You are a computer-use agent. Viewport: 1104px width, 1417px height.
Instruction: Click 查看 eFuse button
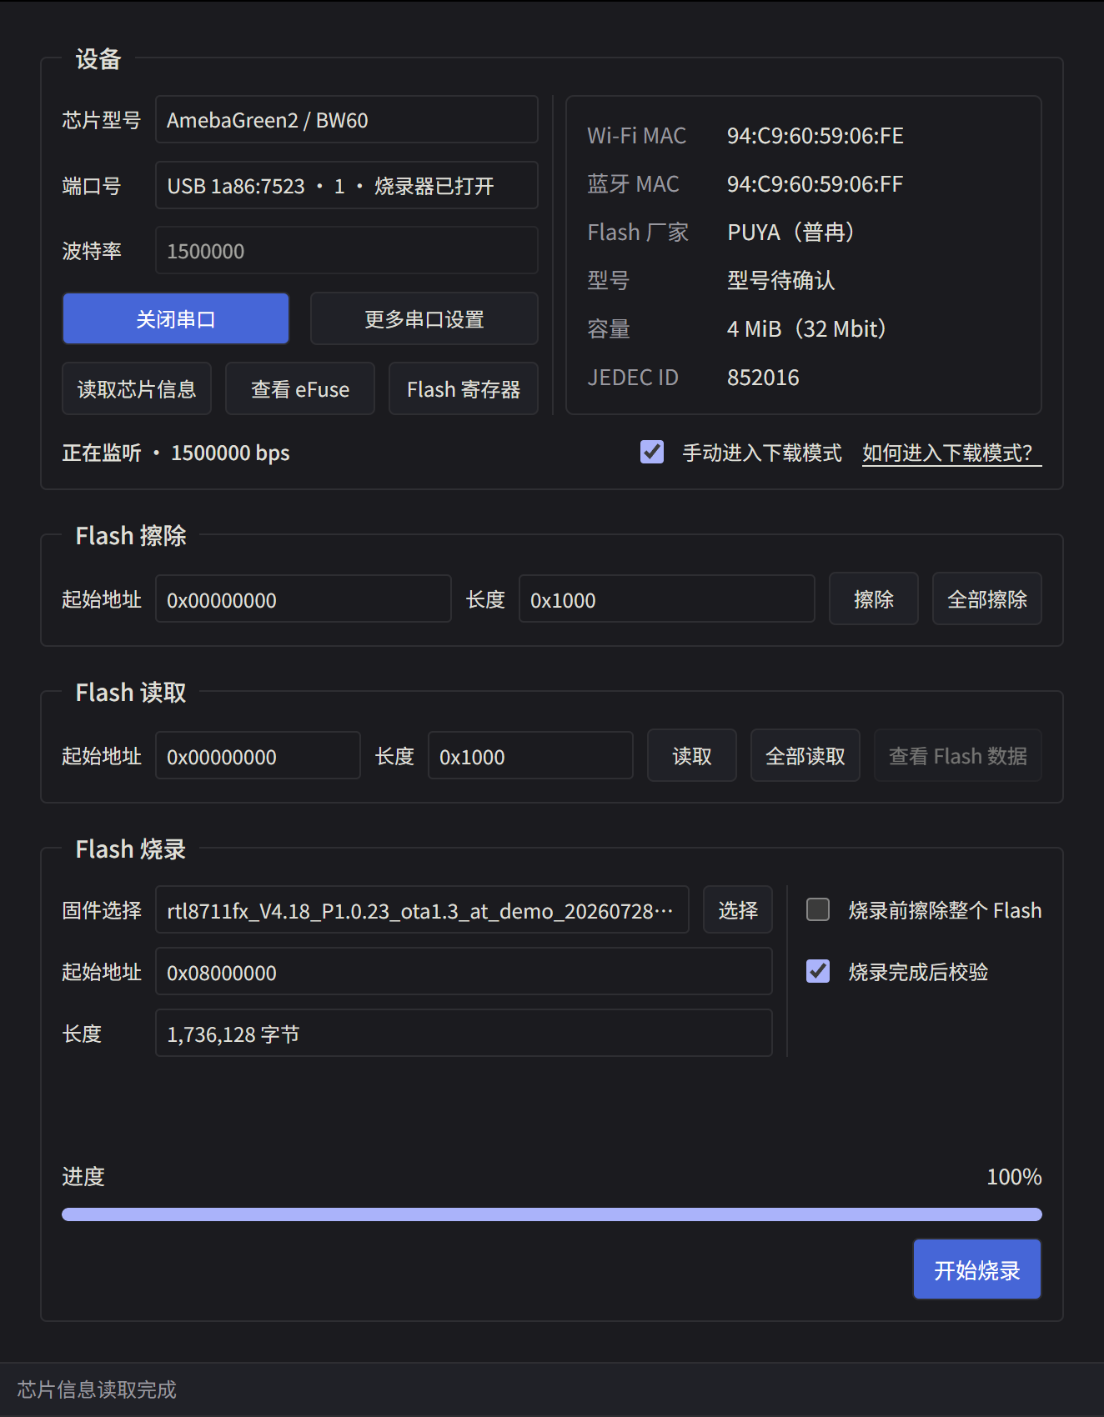tap(300, 388)
